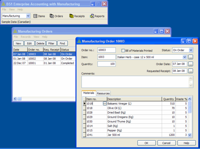Click the ellipsis in the 1019 item row

coord(105,104)
